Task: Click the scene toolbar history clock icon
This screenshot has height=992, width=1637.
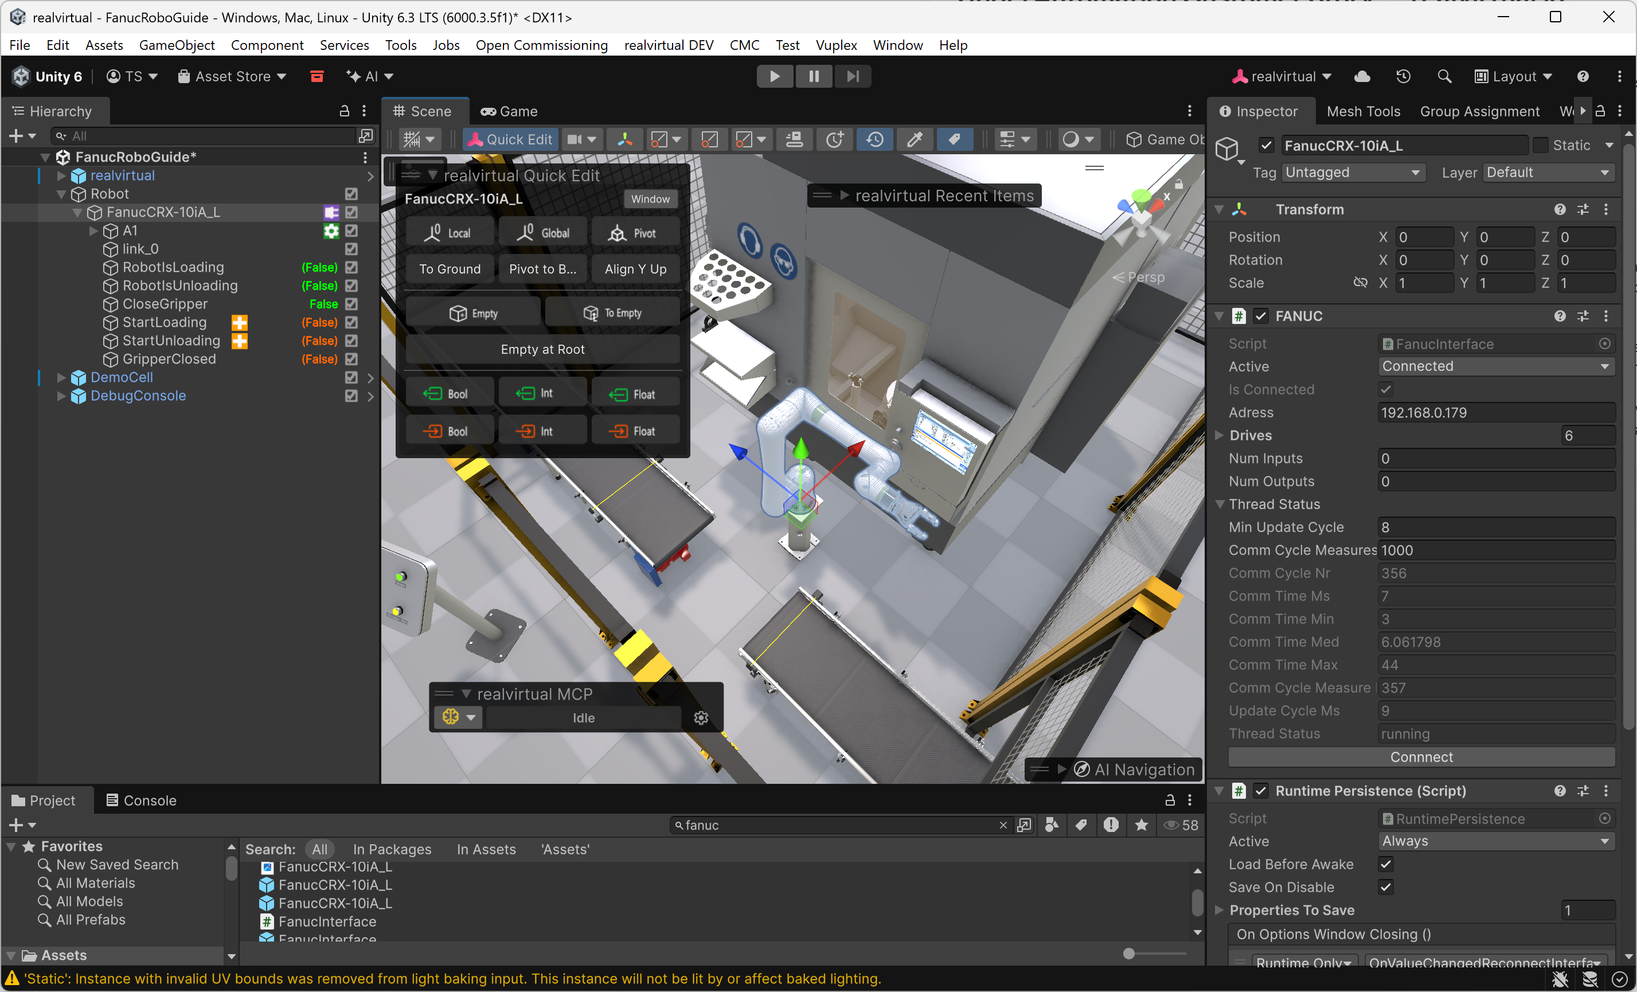Action: (875, 139)
